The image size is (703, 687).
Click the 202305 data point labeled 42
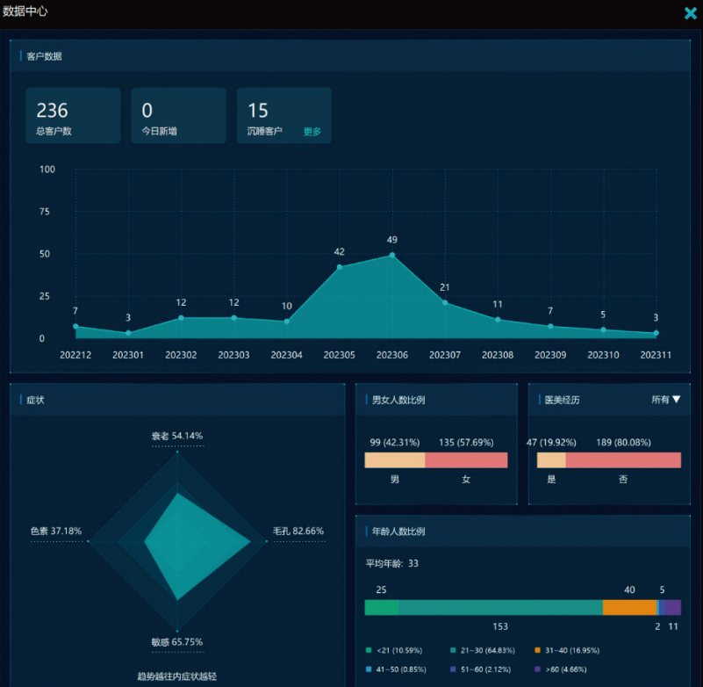[x=340, y=267]
